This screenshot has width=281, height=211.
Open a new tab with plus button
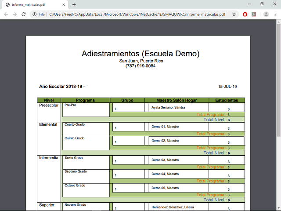pos(74,5)
